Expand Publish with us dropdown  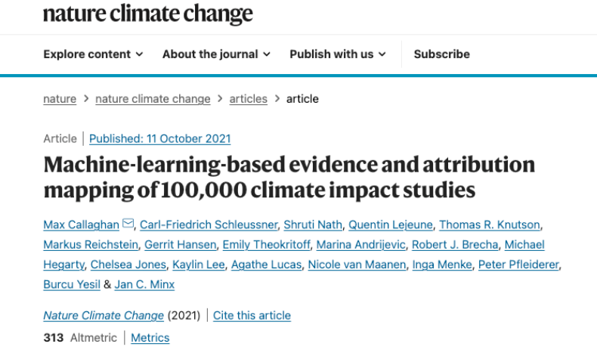click(338, 54)
